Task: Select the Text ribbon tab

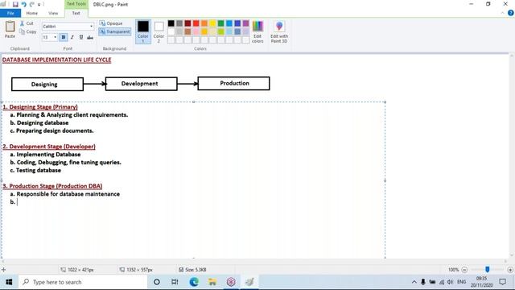Action: point(76,13)
